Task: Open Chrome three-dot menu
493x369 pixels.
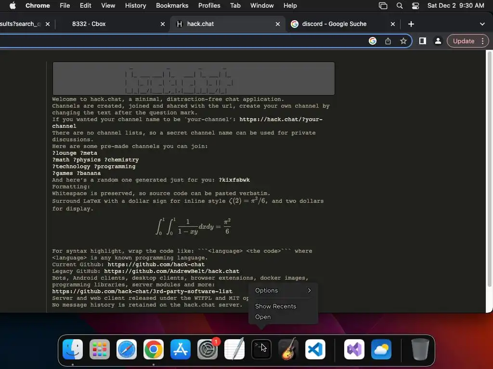Action: [x=482, y=41]
